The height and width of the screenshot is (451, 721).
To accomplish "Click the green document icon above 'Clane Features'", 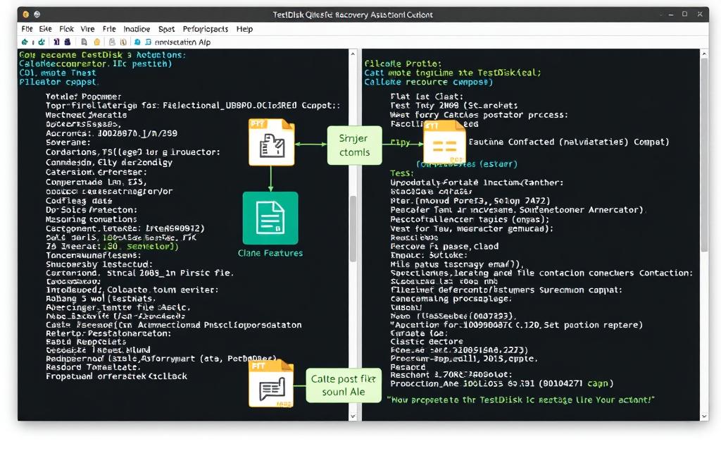I will pos(270,218).
